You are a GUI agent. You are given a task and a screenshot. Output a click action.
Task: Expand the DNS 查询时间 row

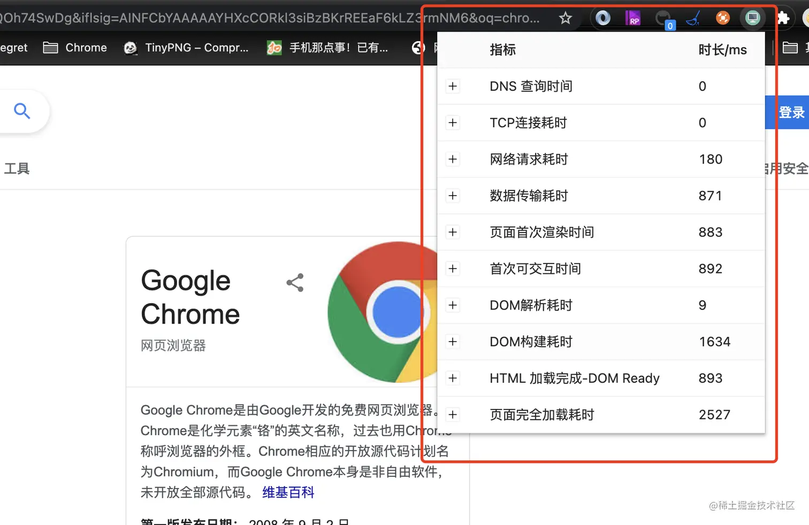(x=453, y=86)
